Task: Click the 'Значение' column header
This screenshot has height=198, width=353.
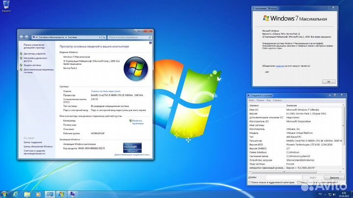Action: point(314,105)
